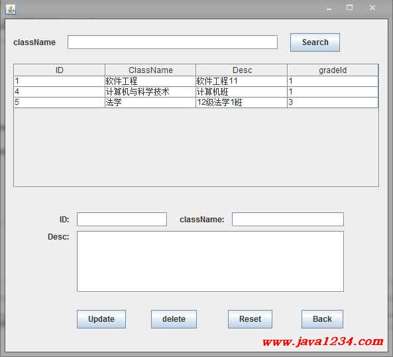Click the Reset button
Image resolution: width=393 pixels, height=357 pixels.
coord(250,319)
